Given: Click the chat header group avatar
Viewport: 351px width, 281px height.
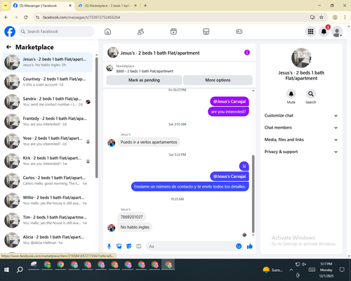Looking at the screenshot, I should (113, 53).
